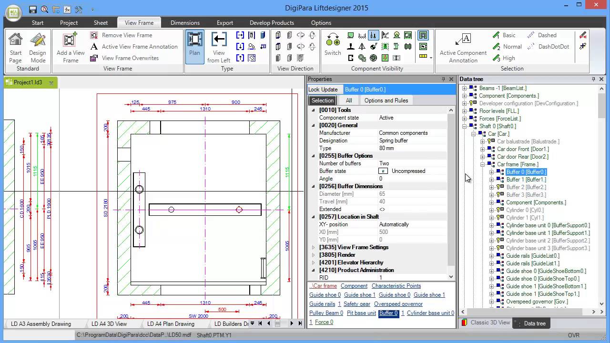The width and height of the screenshot is (610, 343).
Task: Choose the DashDotDot line style
Action: [x=548, y=47]
